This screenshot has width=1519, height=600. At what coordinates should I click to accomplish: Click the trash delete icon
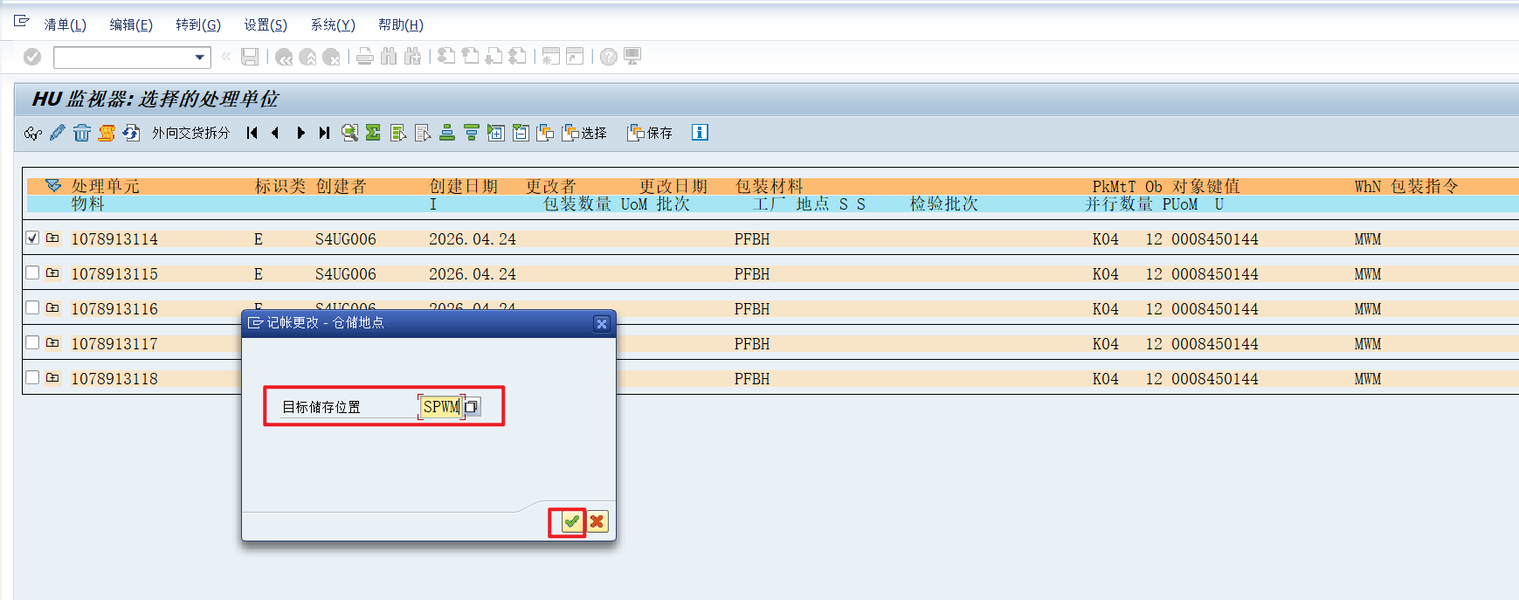82,133
